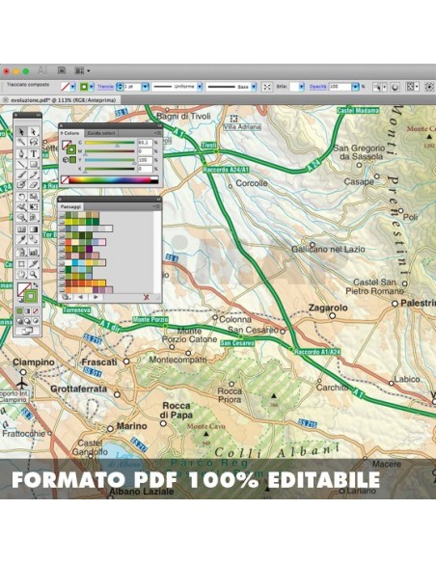
Task: Select the Slice tool
Action: coord(34,263)
